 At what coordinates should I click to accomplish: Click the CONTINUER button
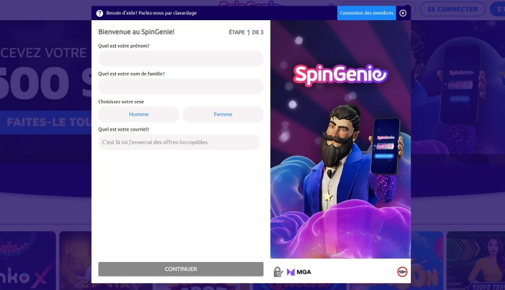click(181, 269)
